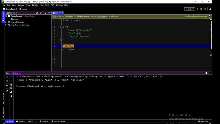
Task: Open the TODO tool window button
Action: (x=32, y=121)
